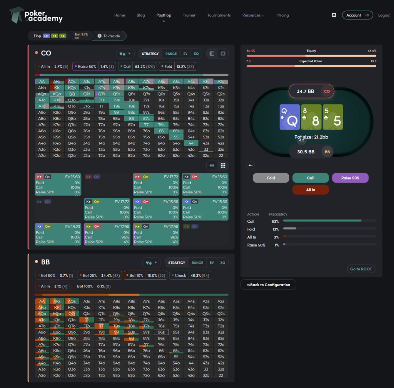Switch combo view to grid layout icon

(x=223, y=165)
